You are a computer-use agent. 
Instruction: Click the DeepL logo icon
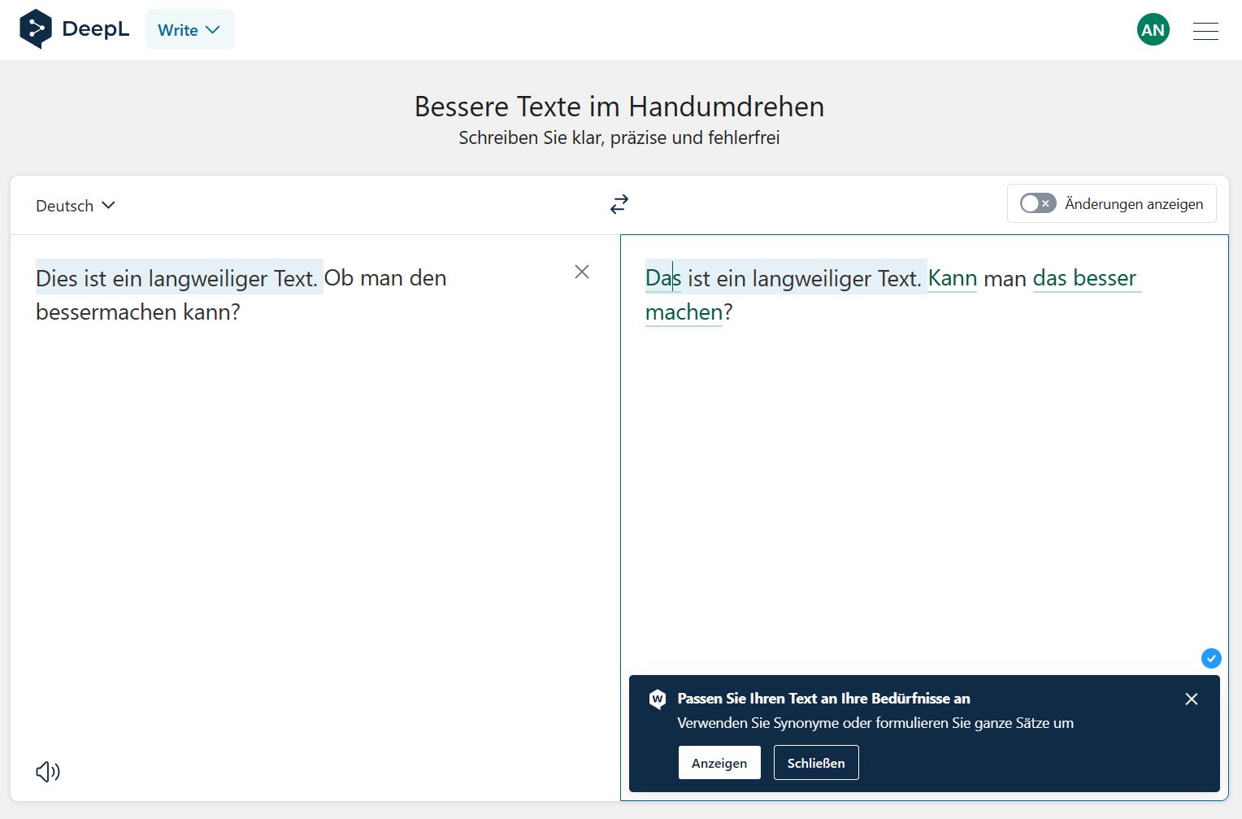click(x=35, y=29)
